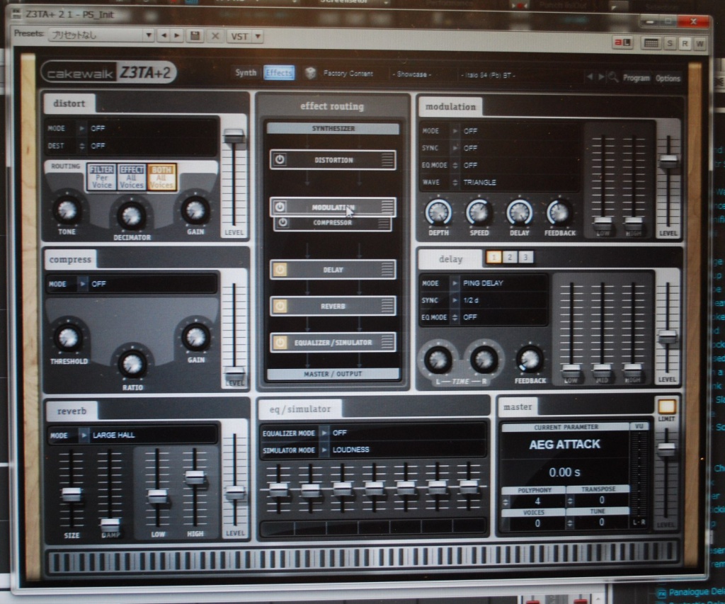Disable the Delay effect power button
Image resolution: width=725 pixels, height=604 pixels.
pyautogui.click(x=280, y=269)
